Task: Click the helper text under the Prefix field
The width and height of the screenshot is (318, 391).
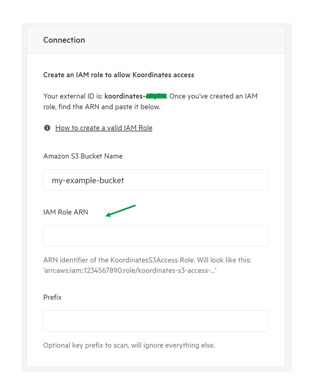Action: tap(129, 345)
